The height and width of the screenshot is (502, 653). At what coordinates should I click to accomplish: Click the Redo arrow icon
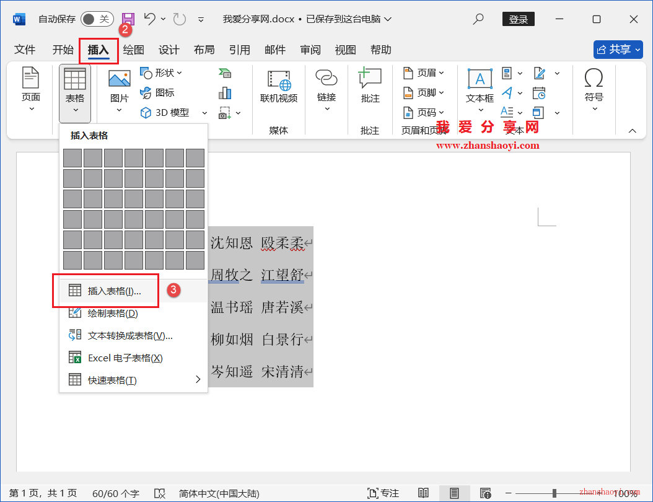(x=180, y=19)
